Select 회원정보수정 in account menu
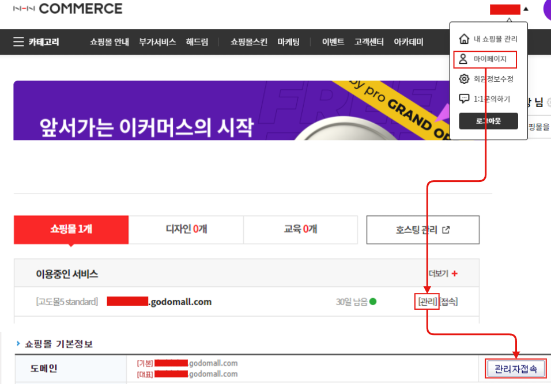This screenshot has width=551, height=384. (493, 79)
